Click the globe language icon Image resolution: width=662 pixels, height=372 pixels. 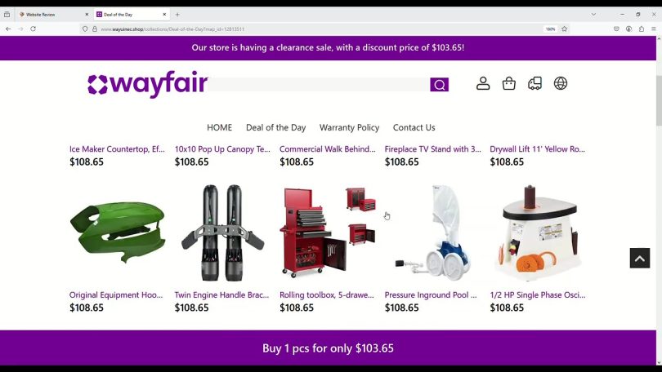tap(561, 83)
